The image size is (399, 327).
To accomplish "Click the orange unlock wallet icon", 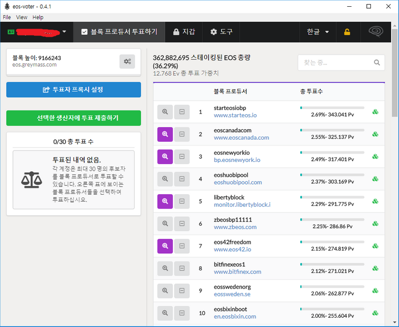I will click(x=347, y=32).
